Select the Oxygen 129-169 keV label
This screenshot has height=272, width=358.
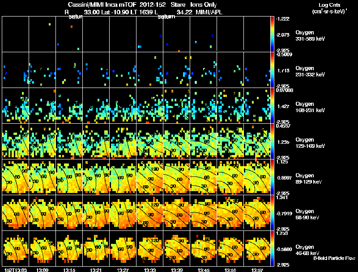(310, 143)
